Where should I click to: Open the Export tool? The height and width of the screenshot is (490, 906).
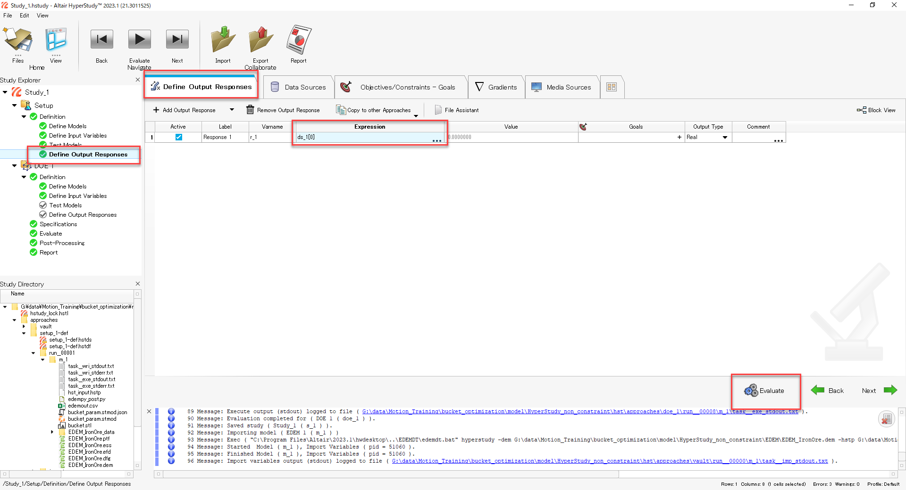pos(260,45)
